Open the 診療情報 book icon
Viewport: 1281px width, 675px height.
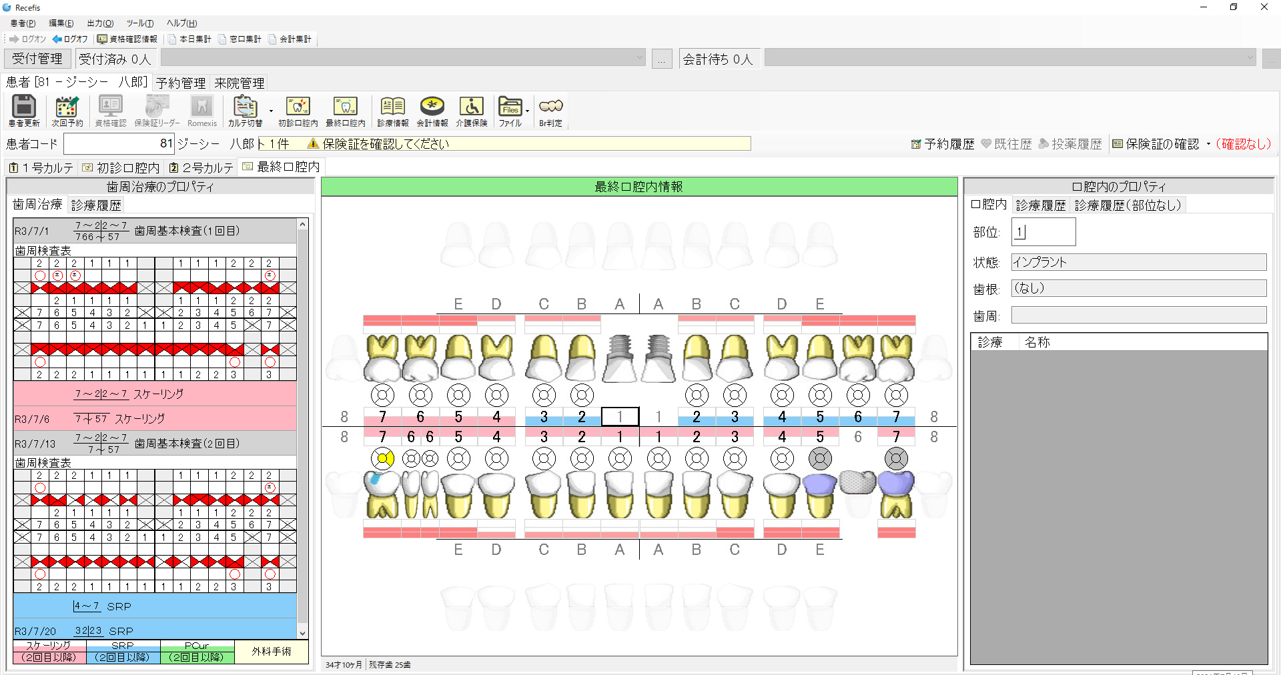(x=393, y=111)
